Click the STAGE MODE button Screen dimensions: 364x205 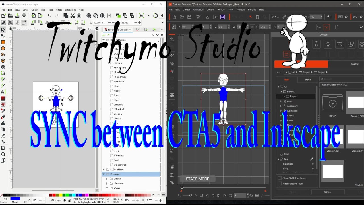197,179
